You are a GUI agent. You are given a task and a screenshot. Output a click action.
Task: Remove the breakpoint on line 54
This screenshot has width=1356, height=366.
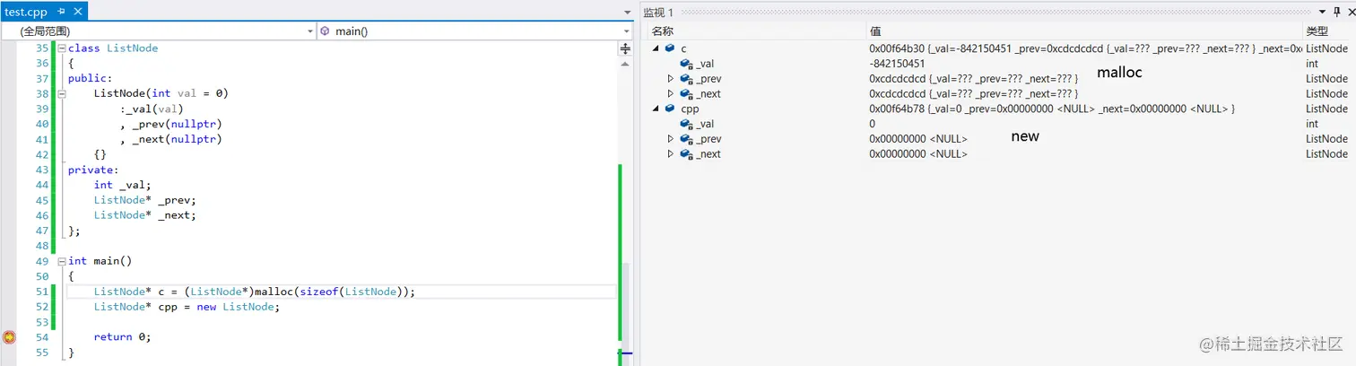(9, 337)
